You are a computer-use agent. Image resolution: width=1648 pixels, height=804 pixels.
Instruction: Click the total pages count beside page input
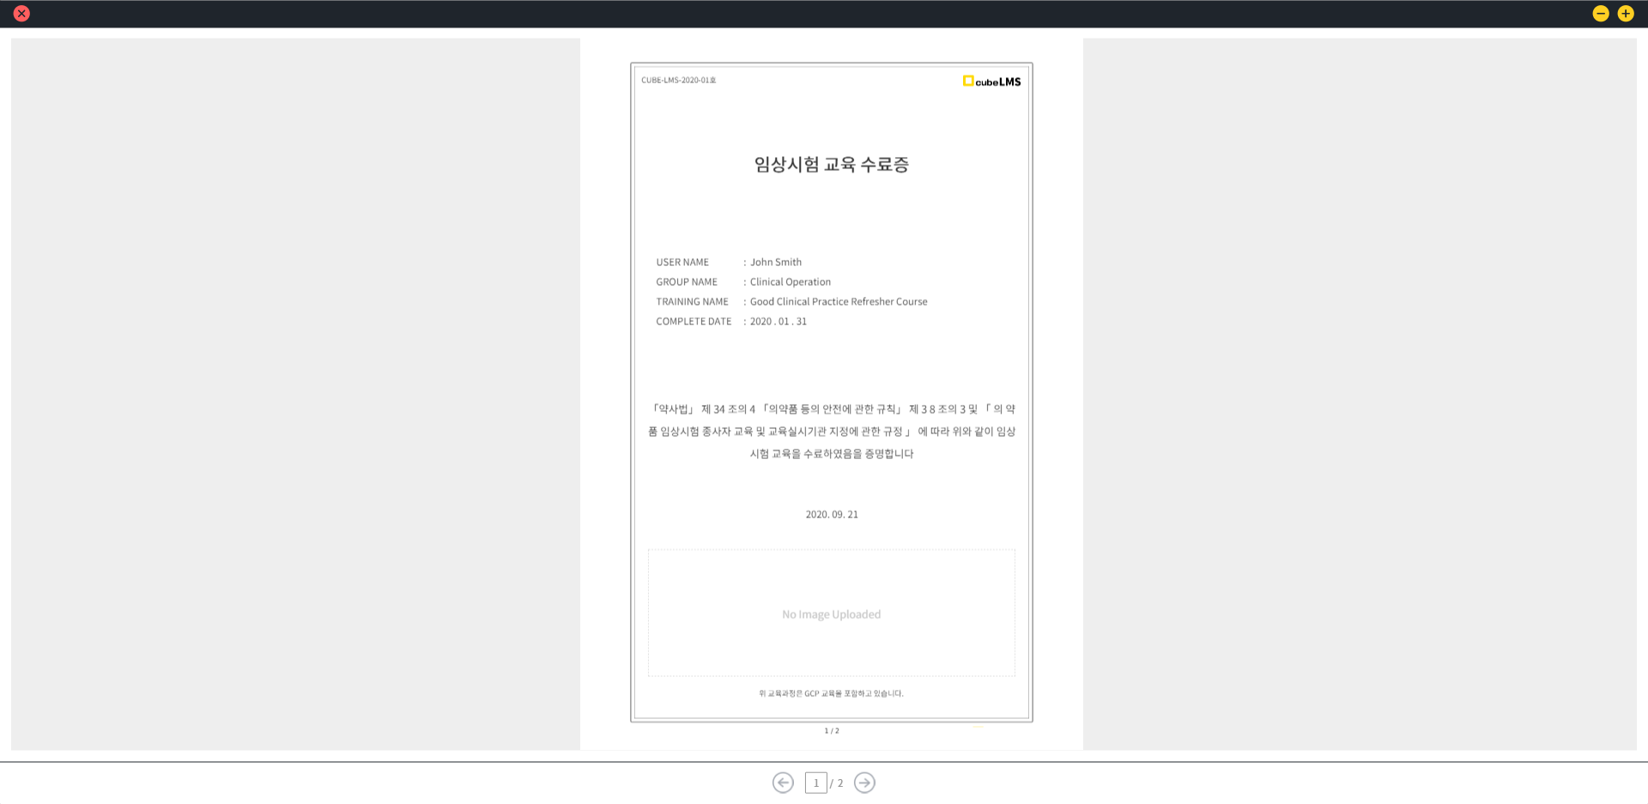coord(840,783)
